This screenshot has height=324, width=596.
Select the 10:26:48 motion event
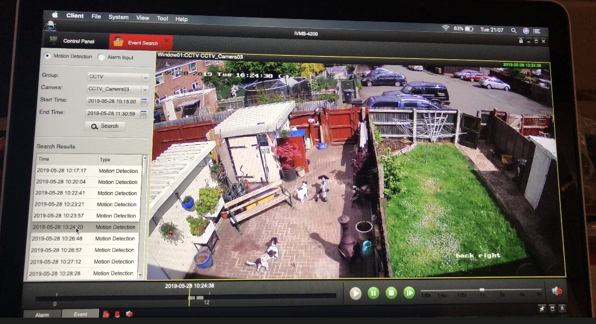click(x=84, y=239)
